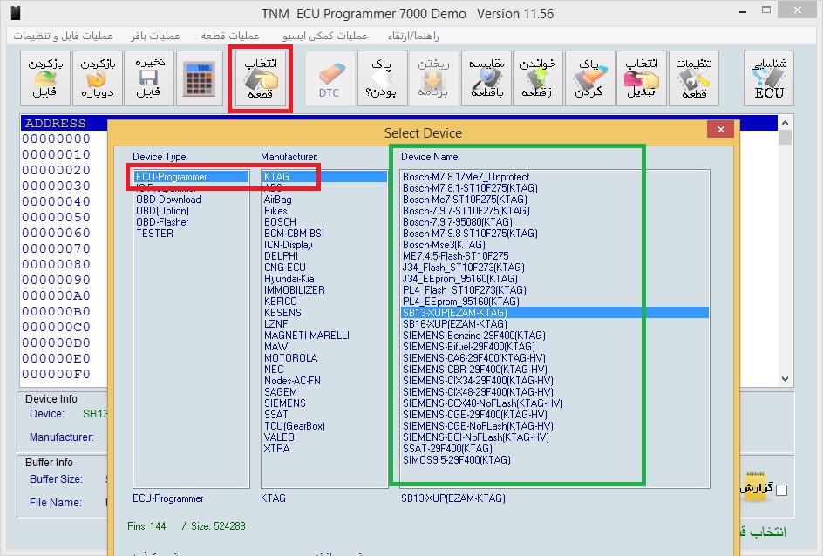Choose device Bosch-M7.8.1/Me7_Unprotect

tap(466, 177)
